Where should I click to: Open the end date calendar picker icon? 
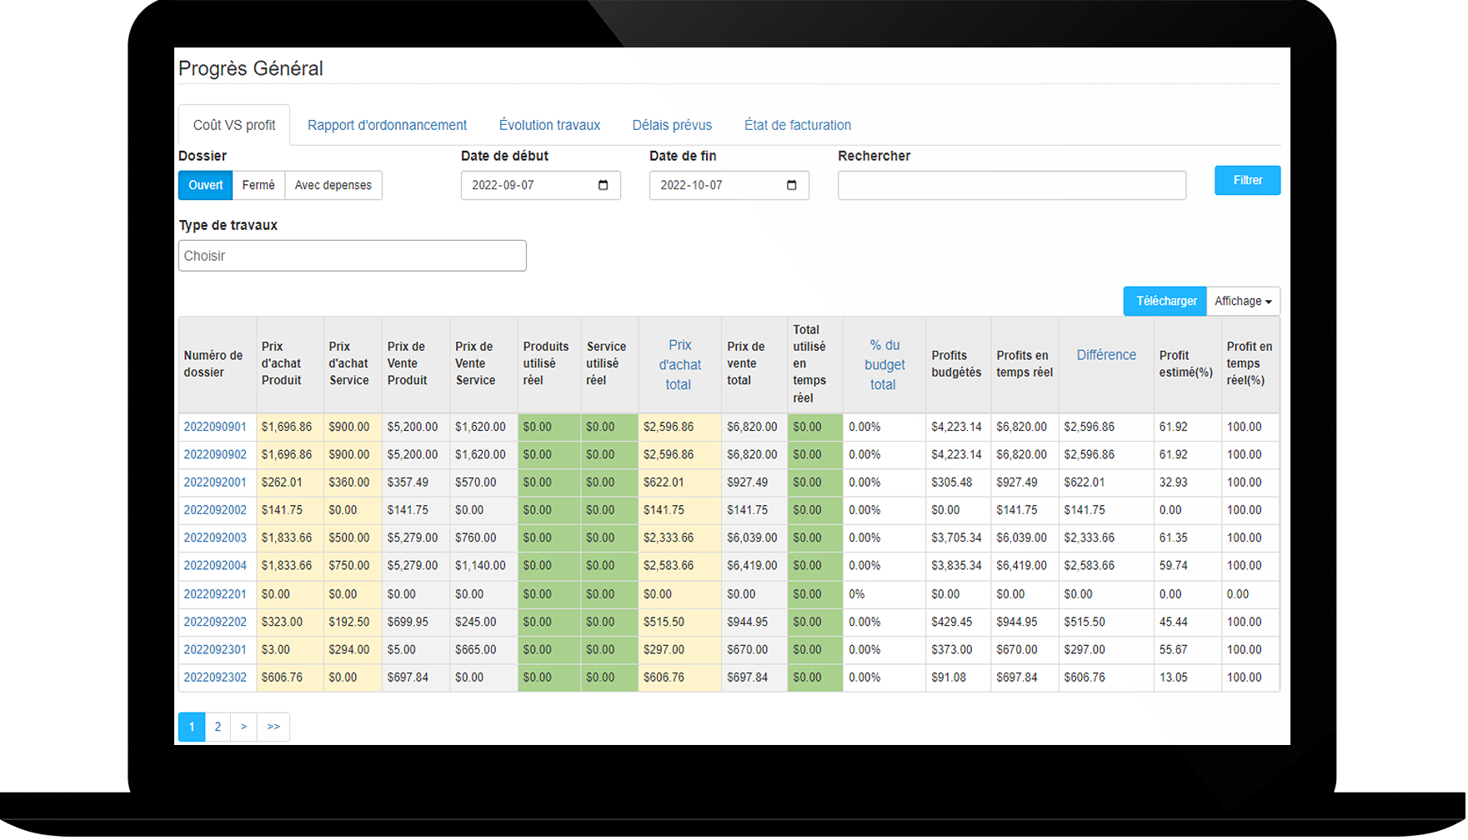[x=791, y=185]
